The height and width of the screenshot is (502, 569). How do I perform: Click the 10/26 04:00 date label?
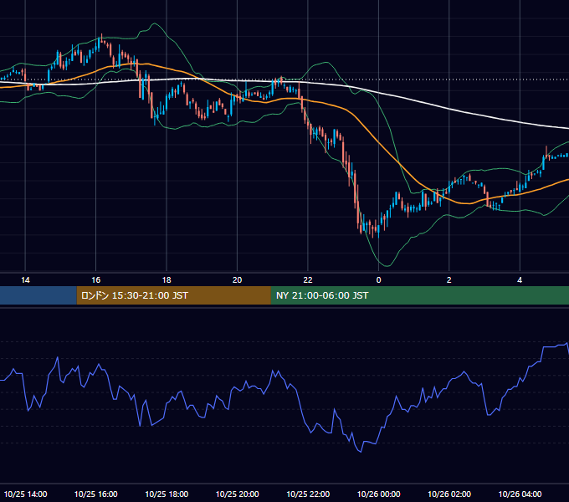520,494
